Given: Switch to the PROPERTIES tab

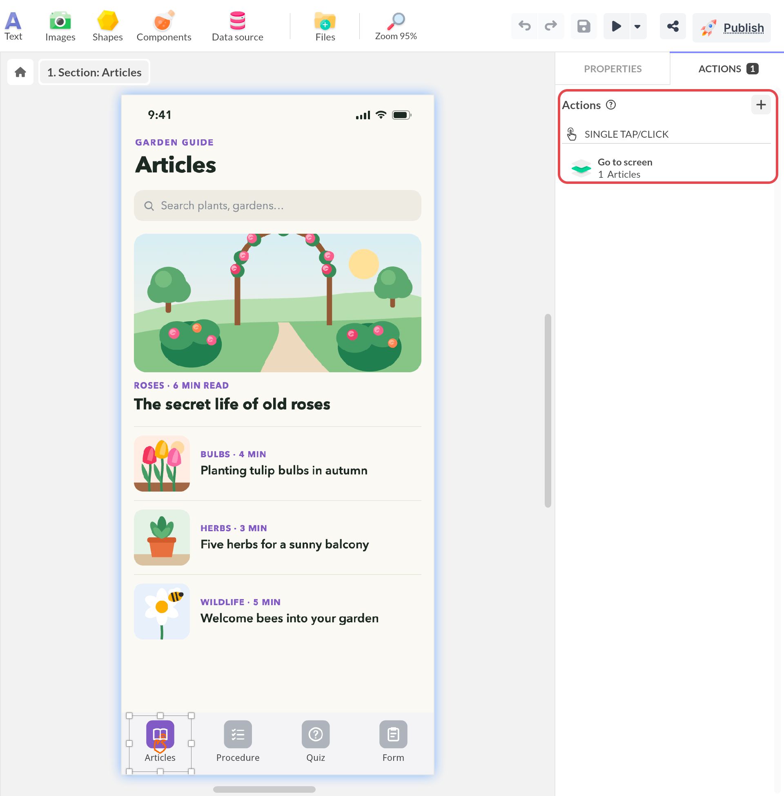Looking at the screenshot, I should pyautogui.click(x=612, y=69).
